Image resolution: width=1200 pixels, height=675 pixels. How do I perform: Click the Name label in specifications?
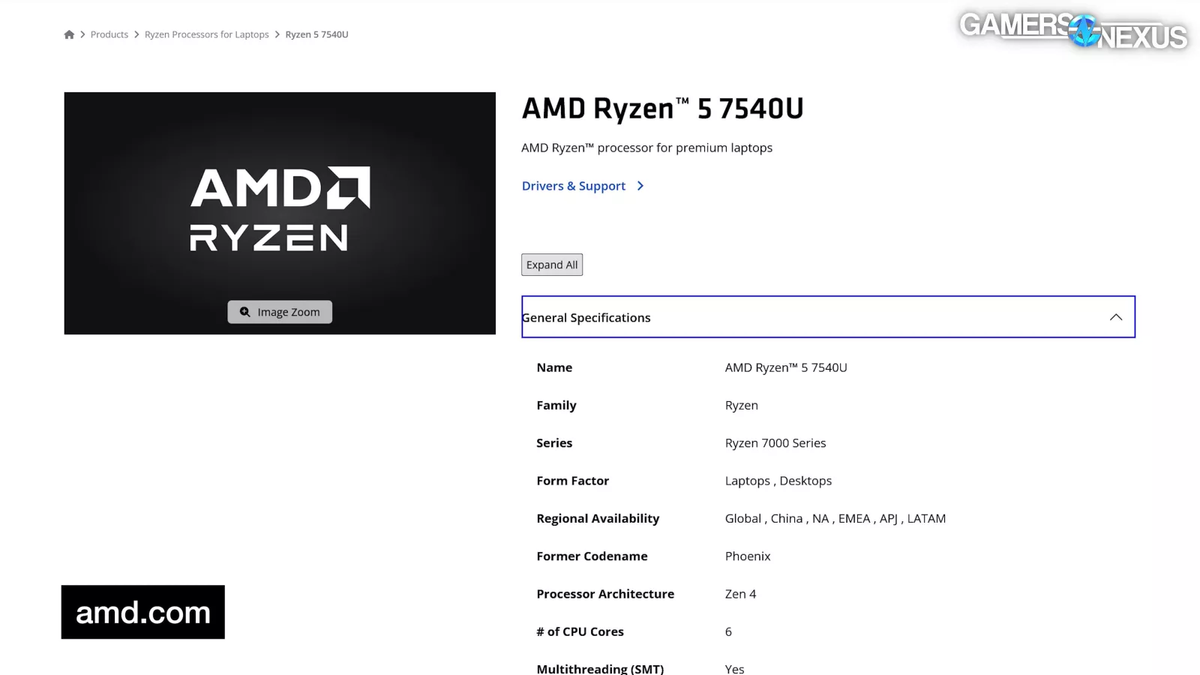(554, 367)
